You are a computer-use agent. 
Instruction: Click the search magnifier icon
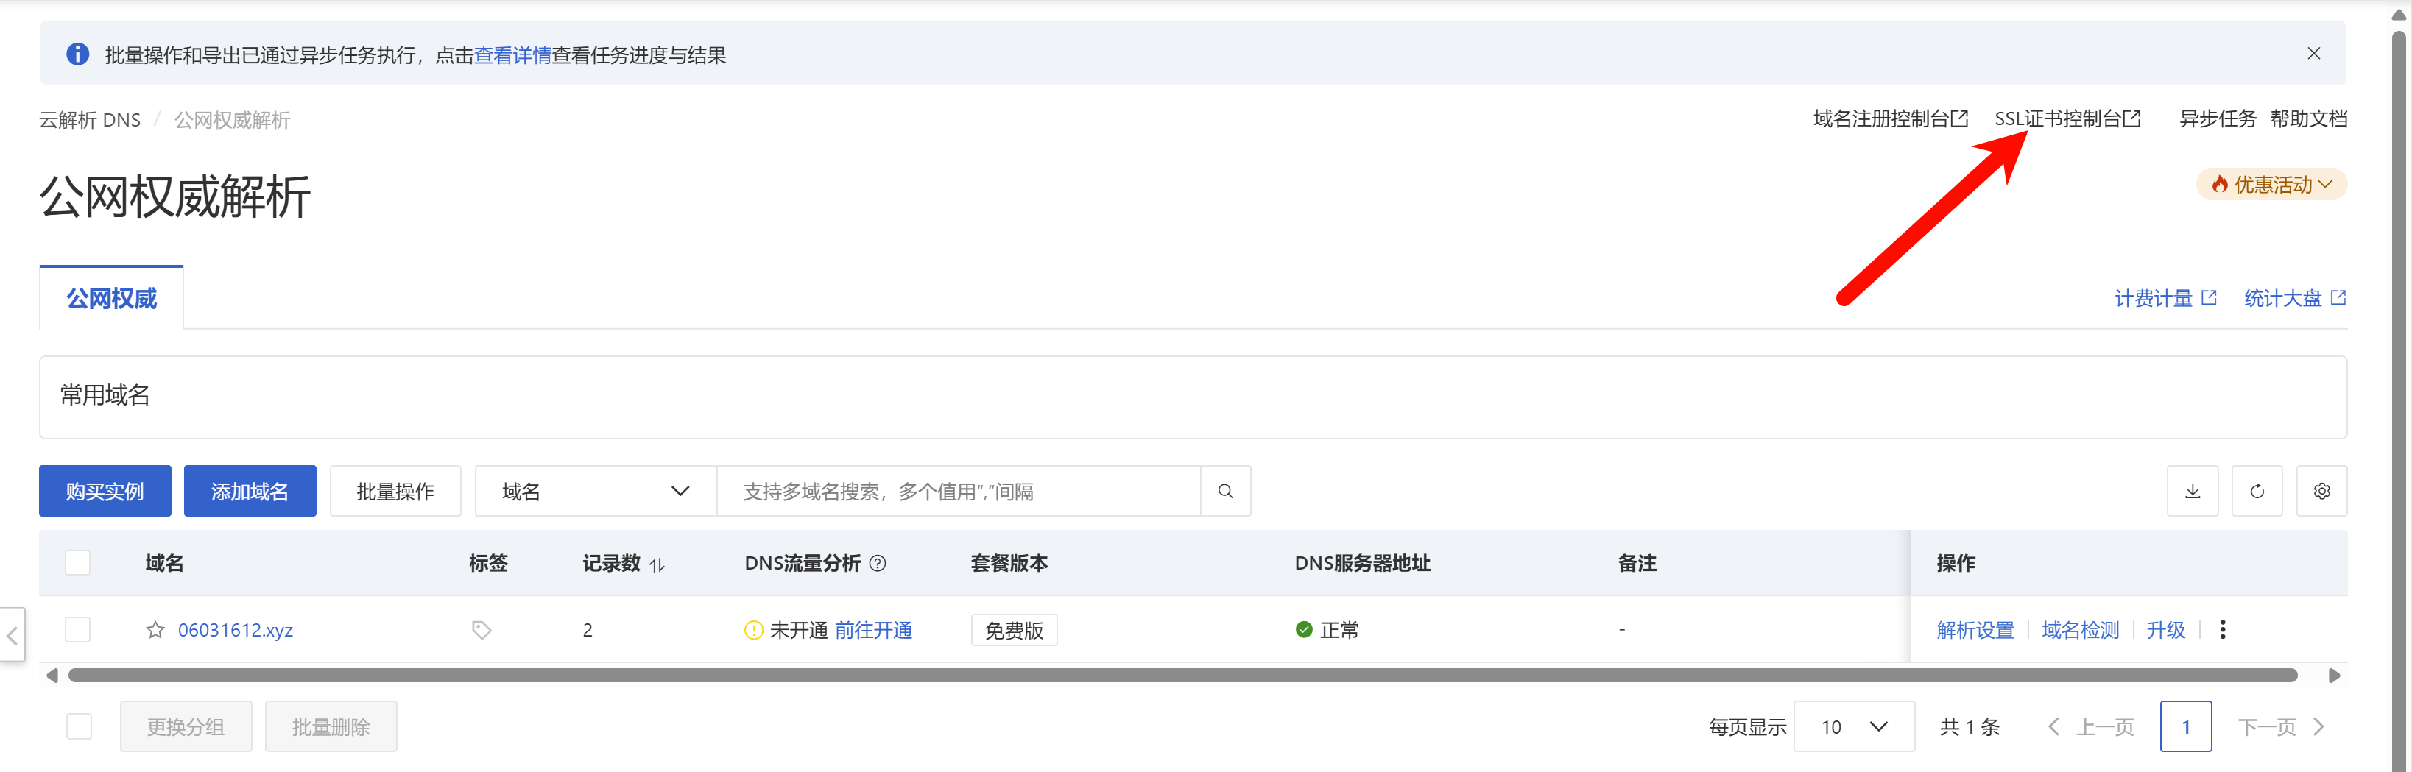point(1224,492)
